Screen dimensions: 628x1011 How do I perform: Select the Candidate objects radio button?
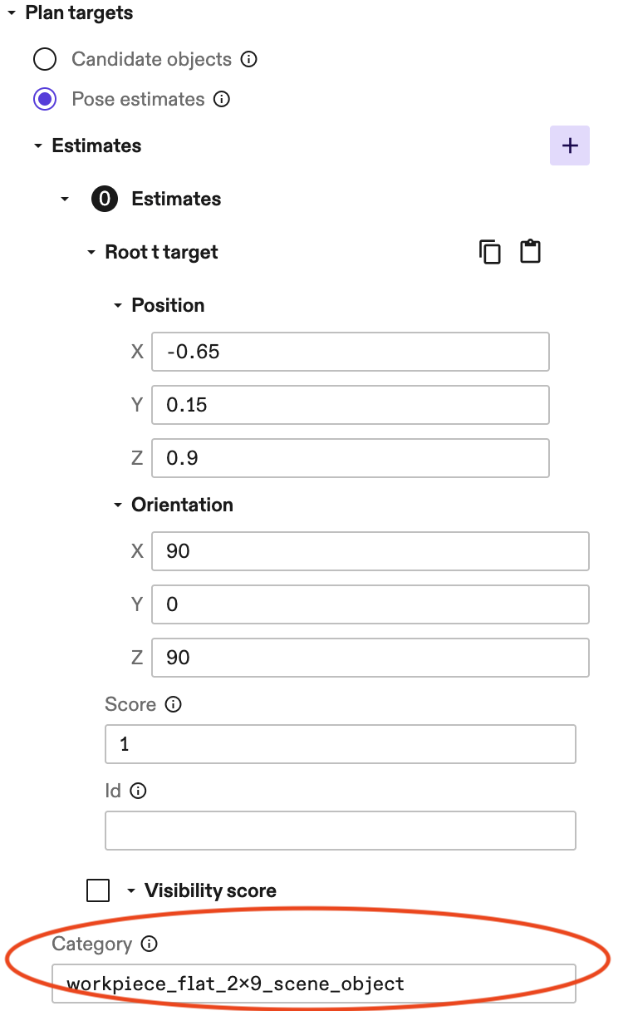tap(45, 59)
